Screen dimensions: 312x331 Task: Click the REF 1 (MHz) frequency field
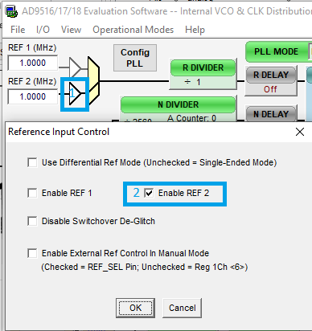[33, 63]
